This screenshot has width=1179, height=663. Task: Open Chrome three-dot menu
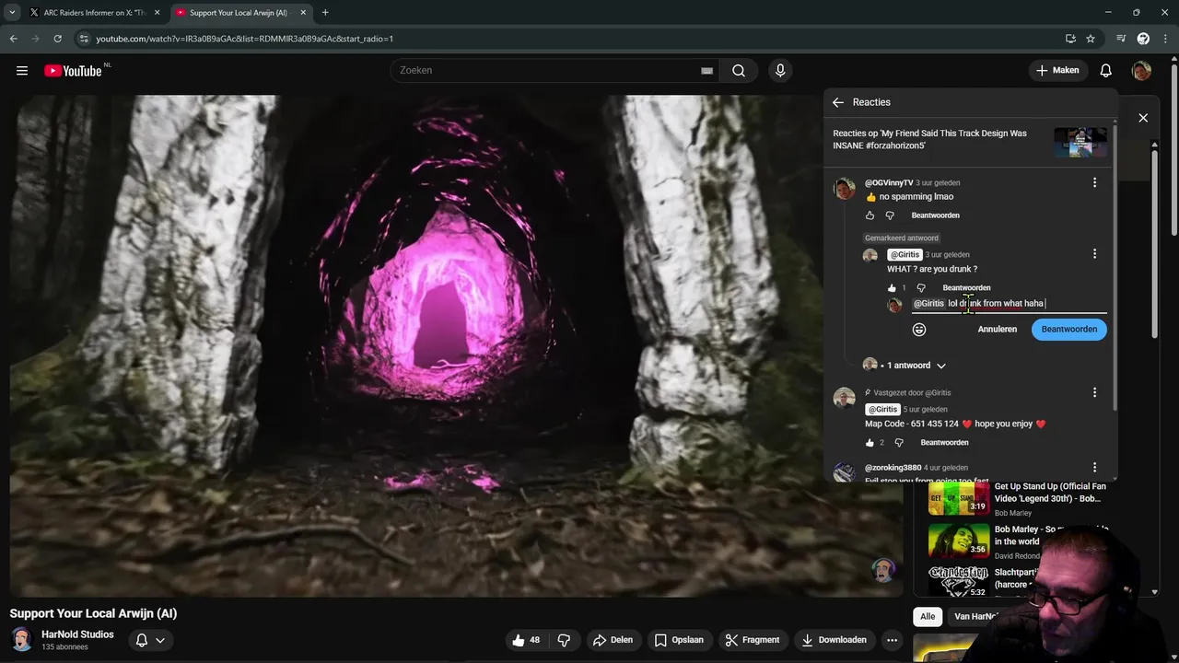pos(1165,39)
